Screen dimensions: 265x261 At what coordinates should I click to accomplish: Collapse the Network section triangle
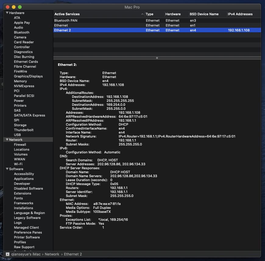(x=7, y=140)
